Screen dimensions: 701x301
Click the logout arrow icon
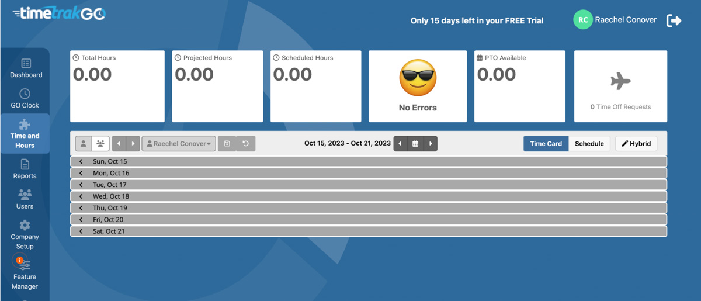674,20
